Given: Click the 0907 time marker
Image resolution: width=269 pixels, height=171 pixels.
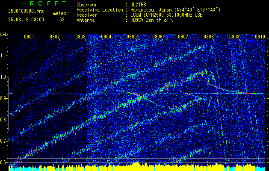Looking at the screenshot, I should [x=183, y=36].
